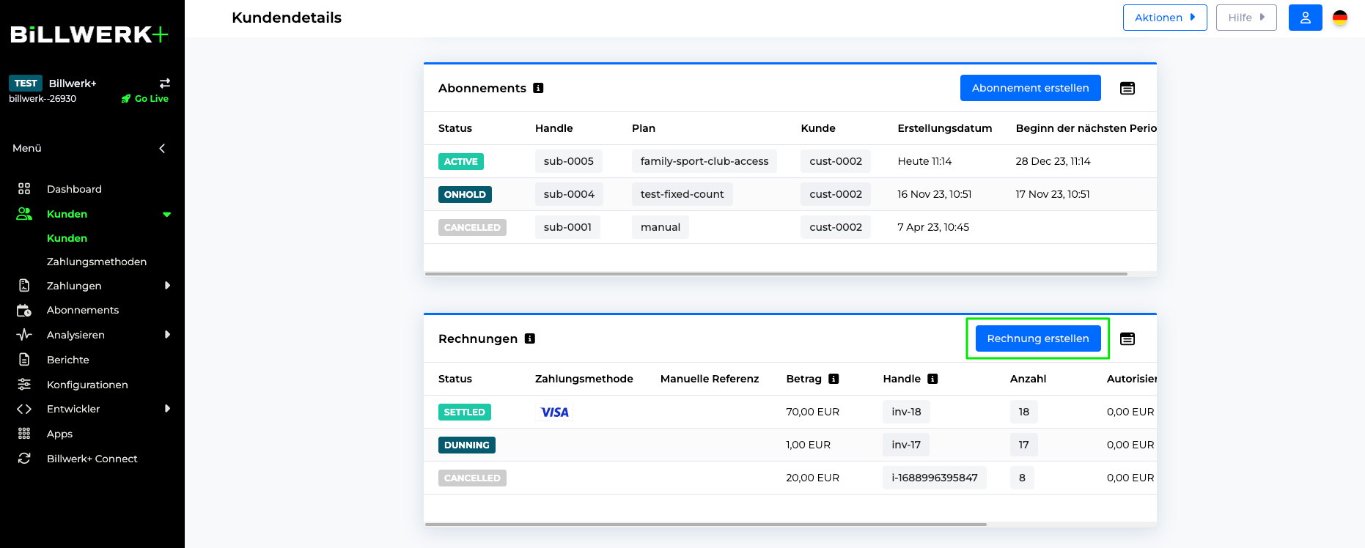Open Konfigurationen in the sidebar
1365x548 pixels.
coord(87,385)
